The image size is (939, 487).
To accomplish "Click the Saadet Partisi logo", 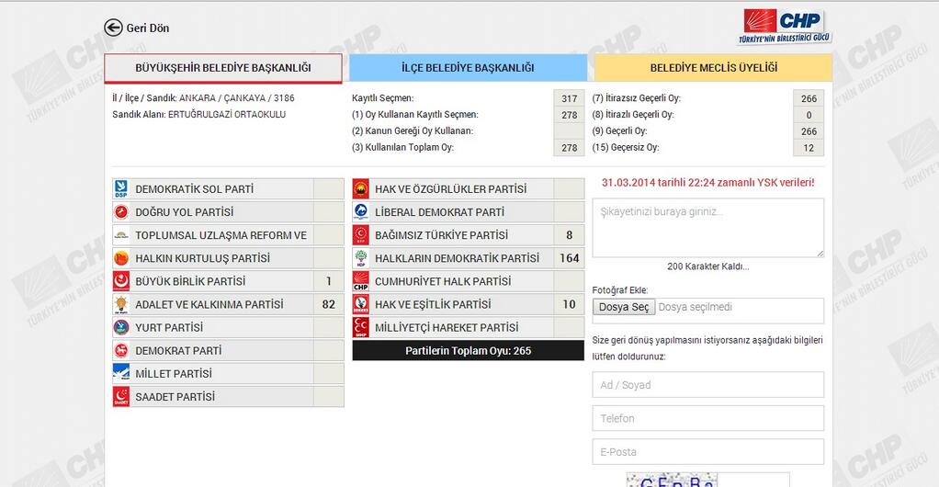I will click(x=121, y=397).
